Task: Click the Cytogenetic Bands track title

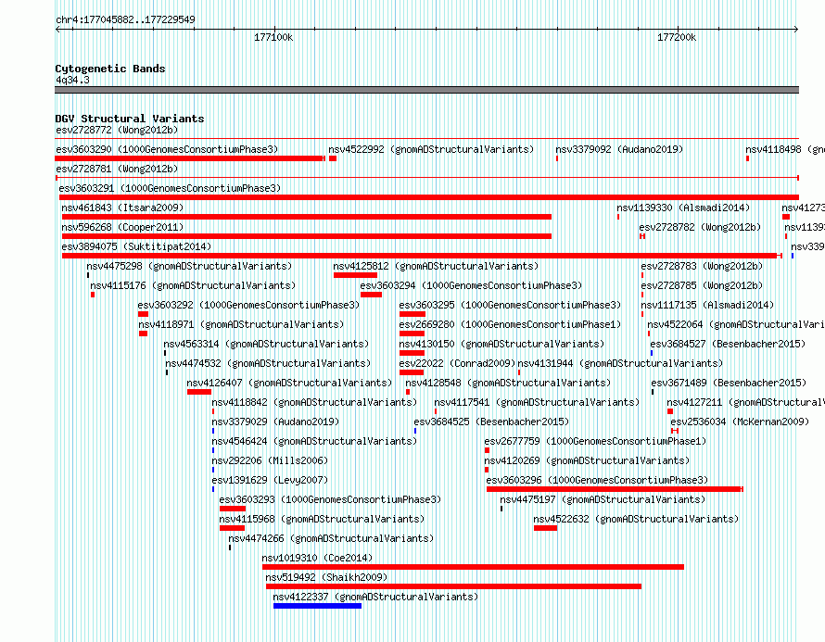Action: [x=110, y=69]
